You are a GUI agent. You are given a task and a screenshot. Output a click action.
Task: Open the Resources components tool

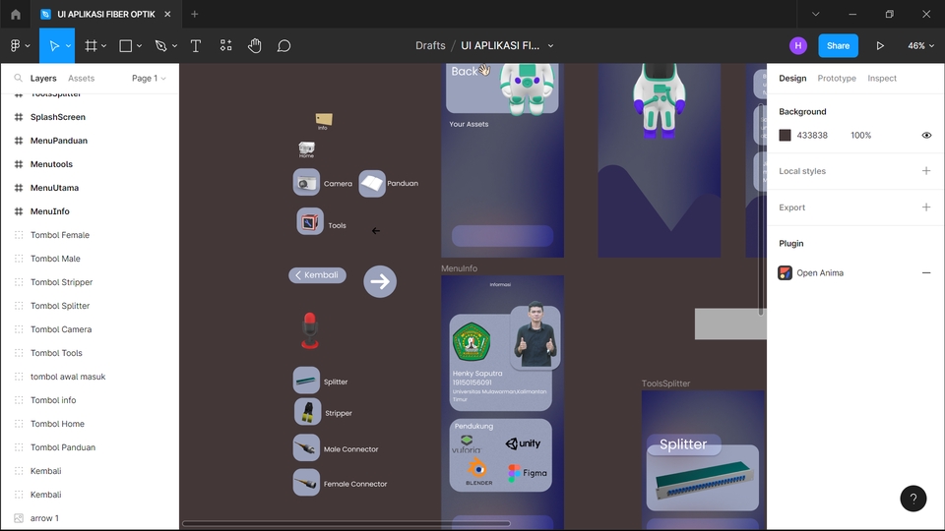tap(225, 45)
